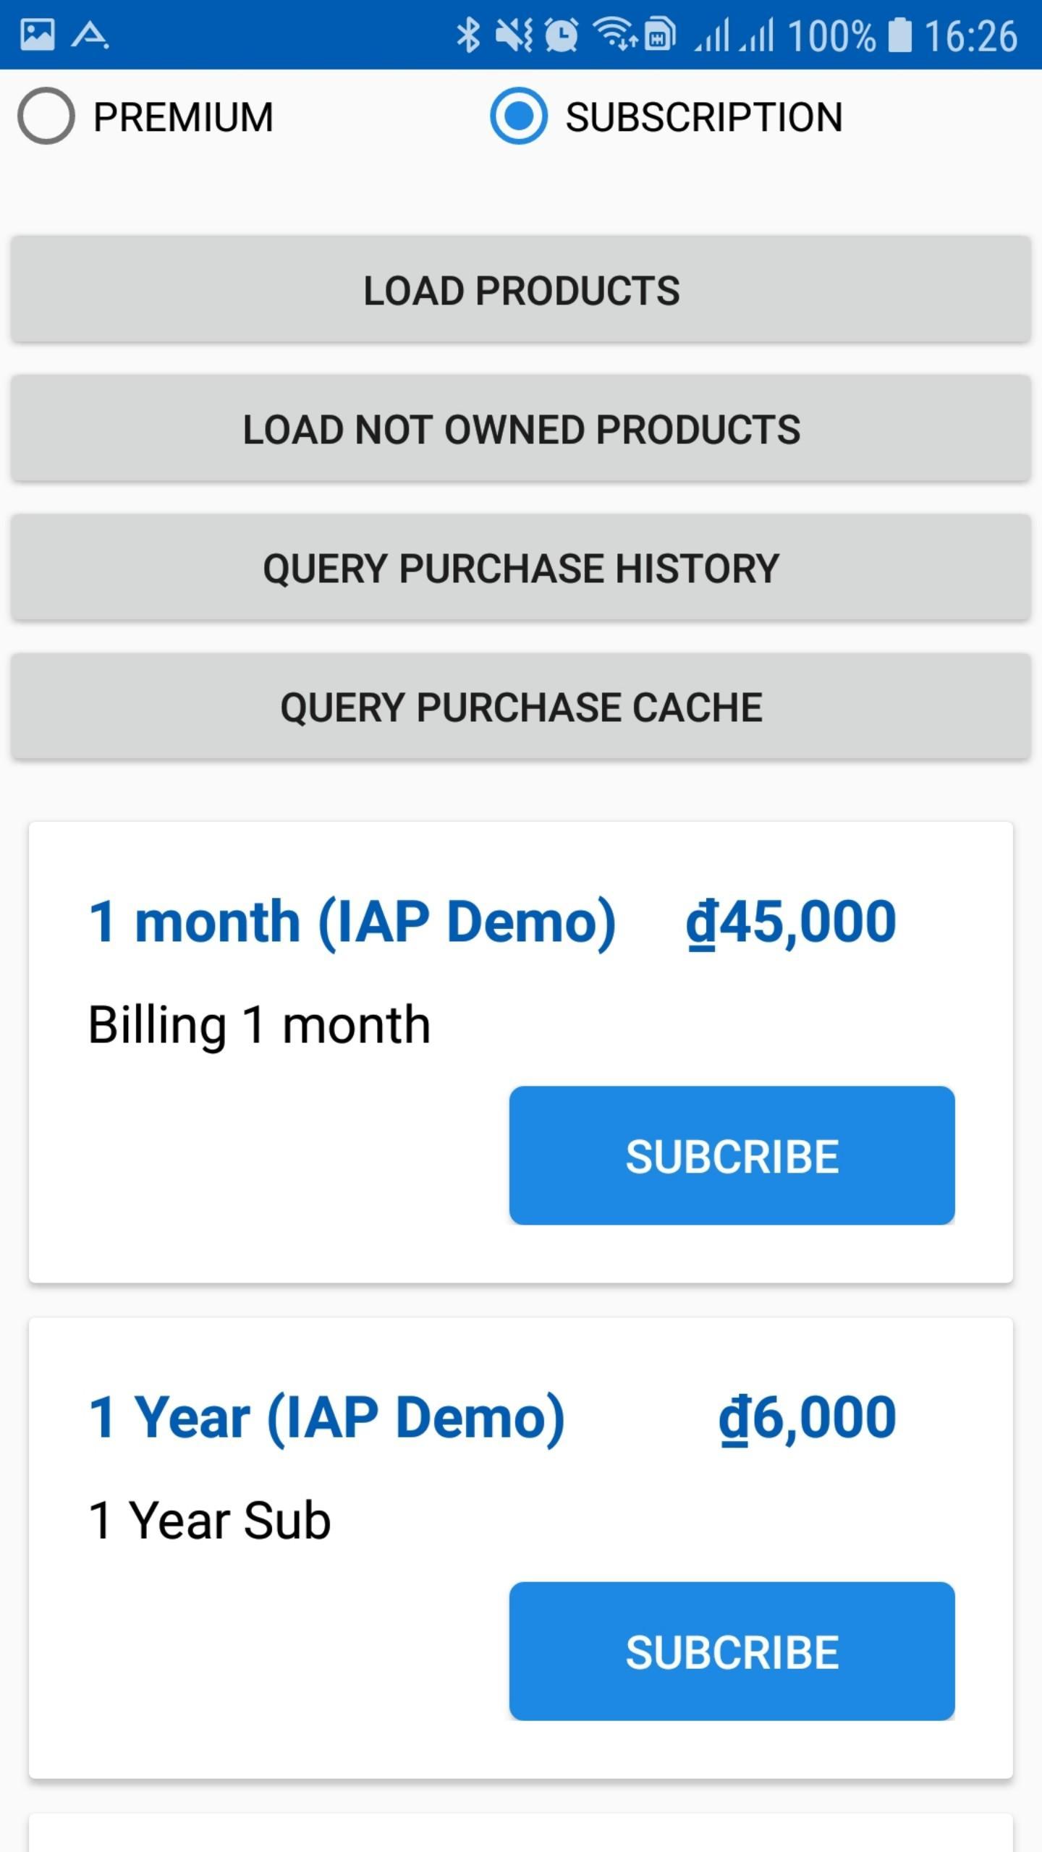The image size is (1042, 1852).
Task: Tap the gallery image notification icon
Action: click(38, 35)
